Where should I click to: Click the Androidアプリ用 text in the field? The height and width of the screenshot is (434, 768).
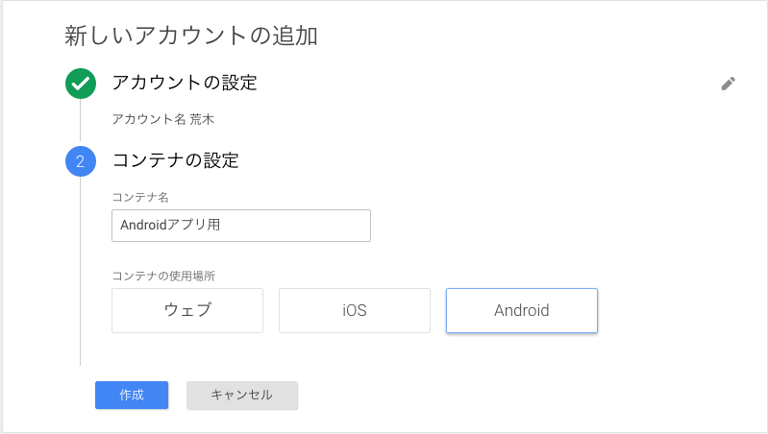(170, 225)
